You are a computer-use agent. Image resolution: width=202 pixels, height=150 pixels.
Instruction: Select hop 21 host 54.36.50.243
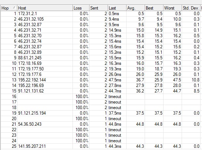coord(101,124)
